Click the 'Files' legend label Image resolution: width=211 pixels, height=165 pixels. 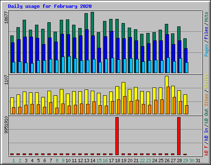(x=206, y=33)
